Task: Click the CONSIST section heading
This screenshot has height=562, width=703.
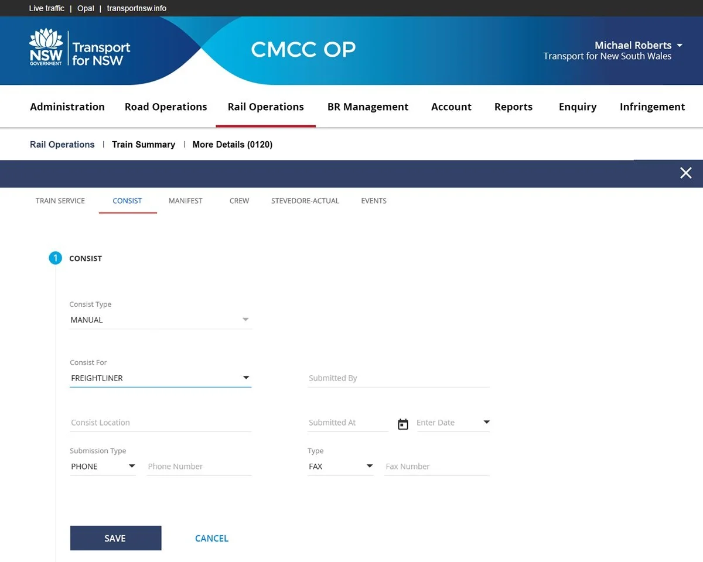Action: [x=86, y=258]
